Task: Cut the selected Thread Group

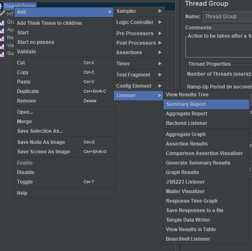Action: click(x=65, y=63)
